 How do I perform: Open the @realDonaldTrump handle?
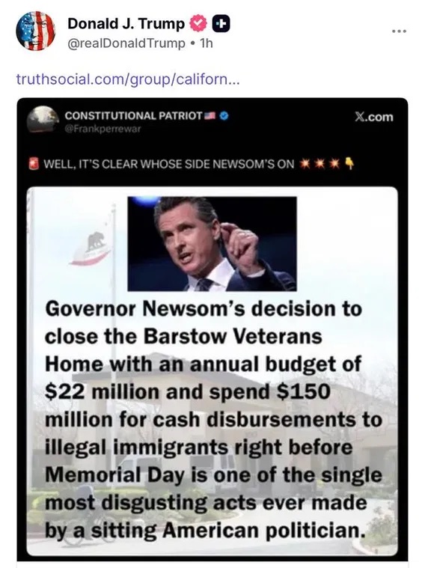pyautogui.click(x=126, y=43)
